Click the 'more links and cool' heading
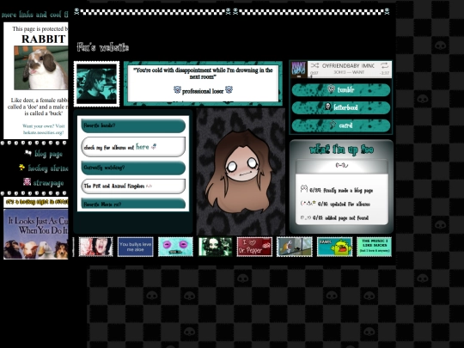The width and height of the screenshot is (464, 348). [x=34, y=15]
